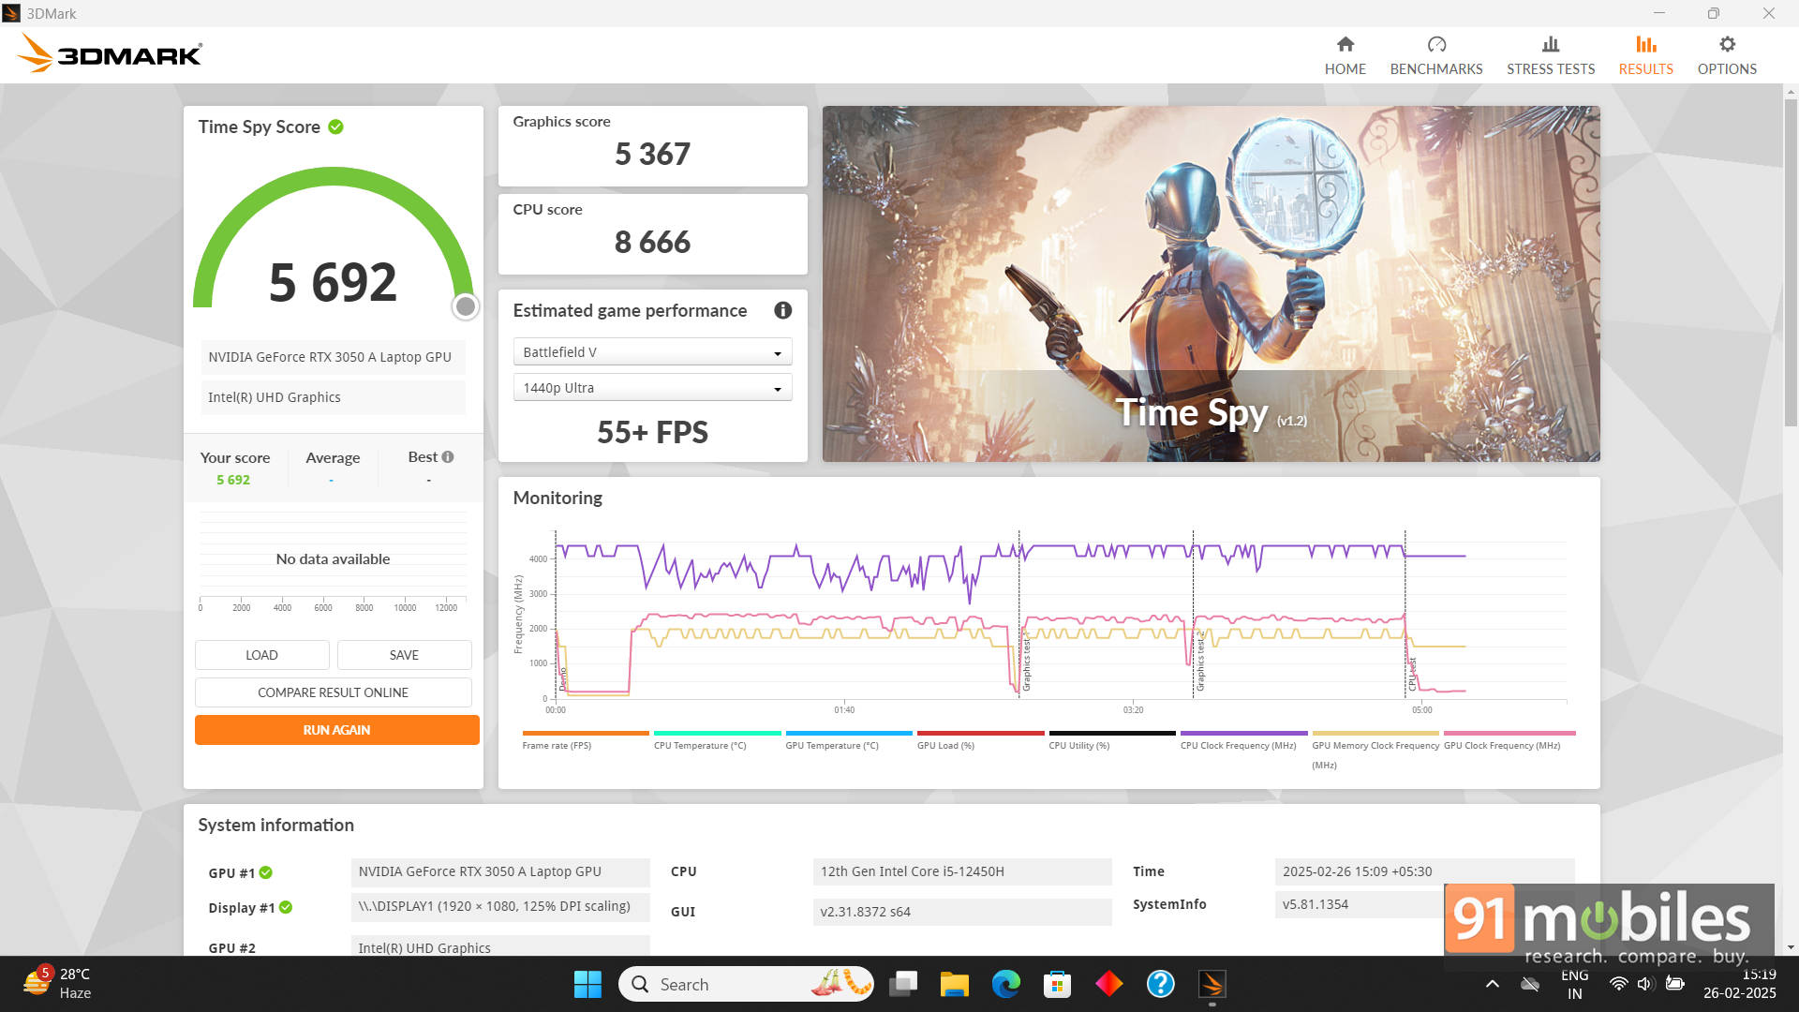Open the Benchmarks gauge icon
This screenshot has height=1012, width=1799.
1435,44
